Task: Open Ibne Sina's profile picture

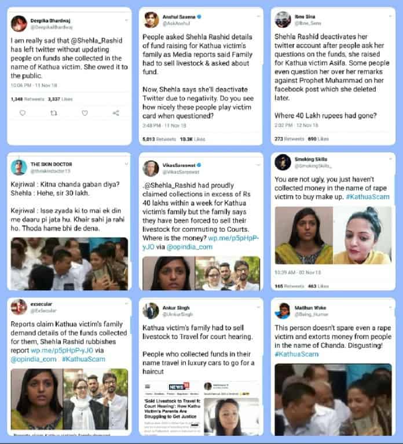Action: (x=283, y=20)
